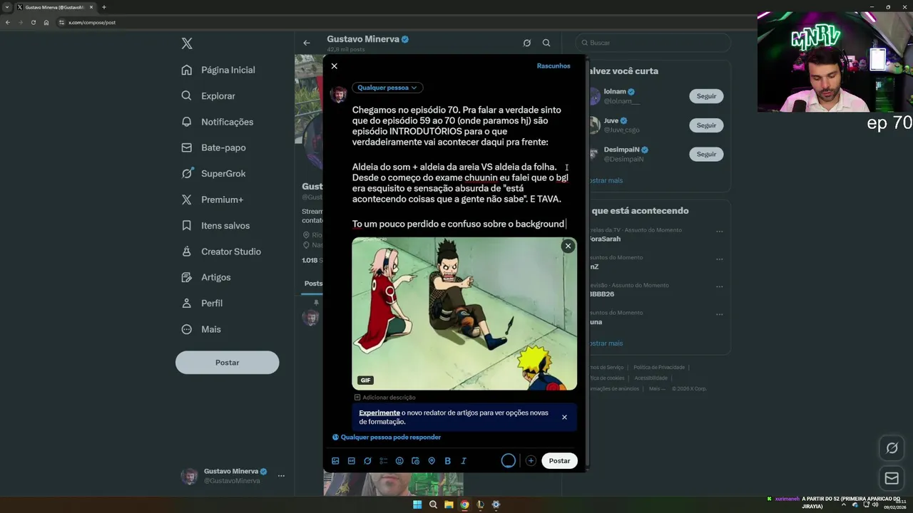
Task: Click Adicionar descrição under the GIF
Action: tap(385, 398)
